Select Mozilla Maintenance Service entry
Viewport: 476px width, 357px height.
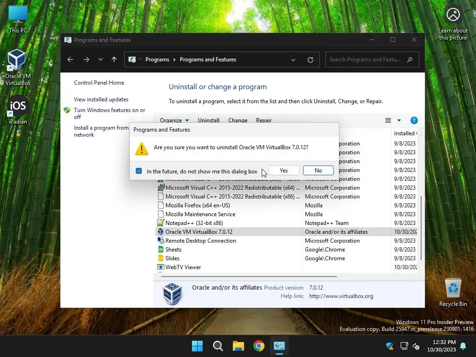tap(286, 214)
